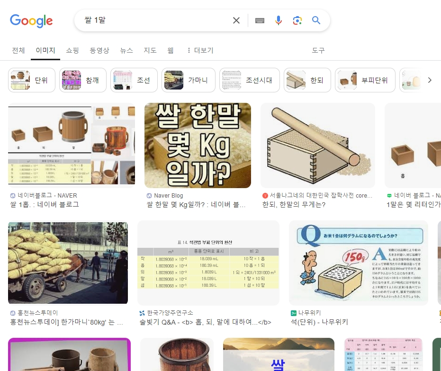441x371 pixels.
Task: Open the on-screen keyboard icon
Action: pos(260,20)
